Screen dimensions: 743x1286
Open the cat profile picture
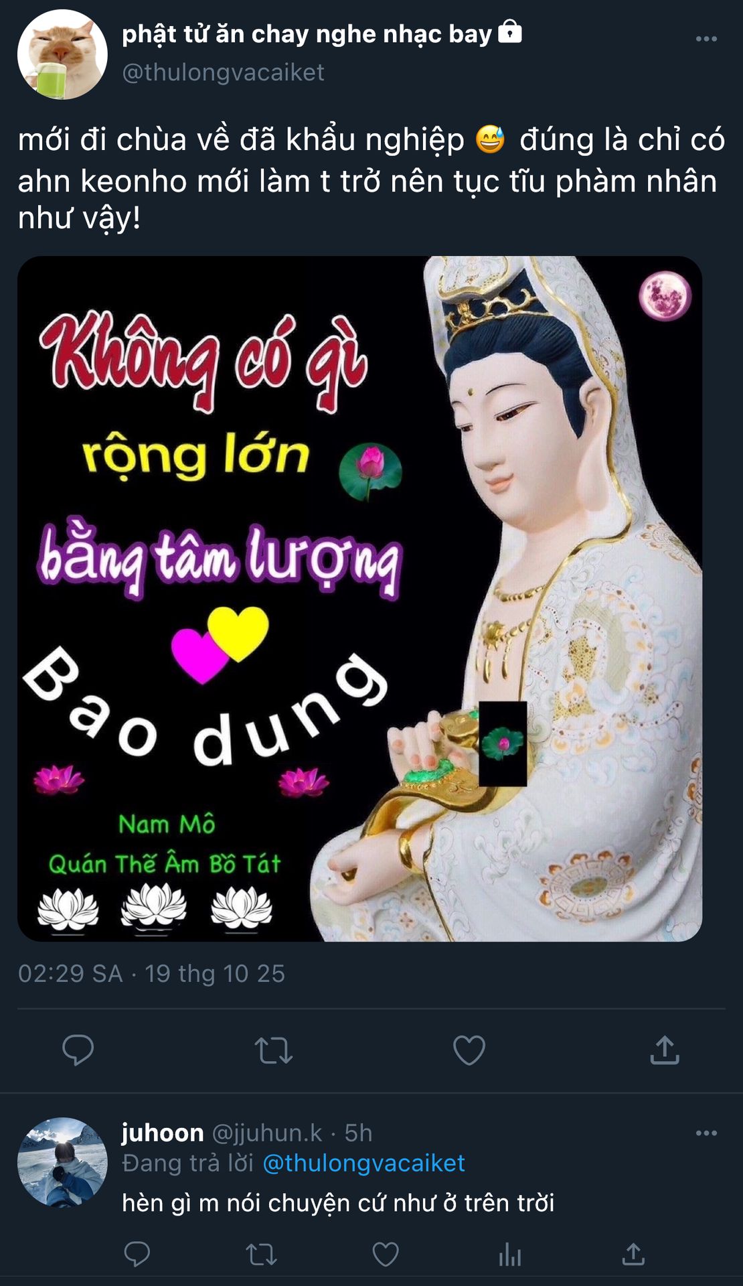(62, 54)
